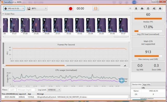Click the Message regex filter field
167x102 pixels.
[x=26, y=90]
